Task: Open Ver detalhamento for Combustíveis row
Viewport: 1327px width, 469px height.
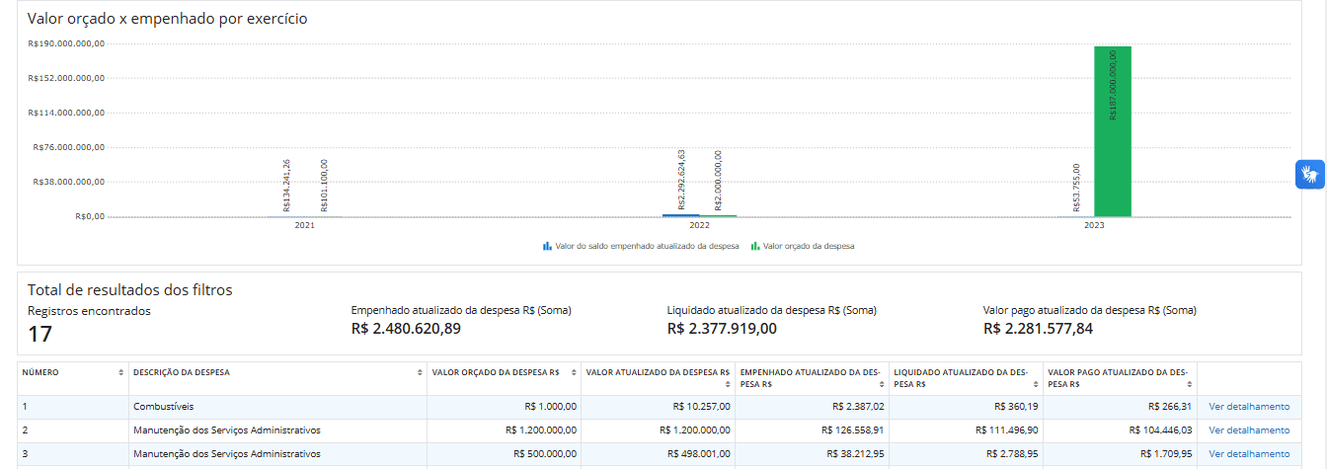Action: (1249, 406)
